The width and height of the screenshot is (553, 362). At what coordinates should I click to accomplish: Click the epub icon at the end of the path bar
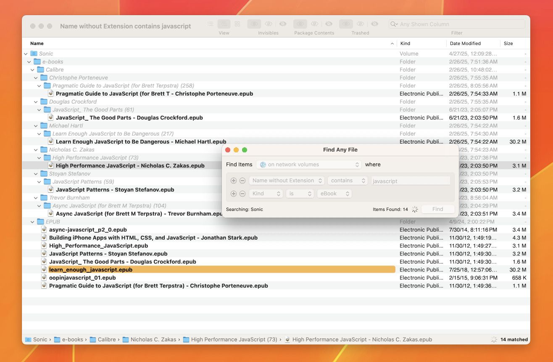(x=287, y=339)
